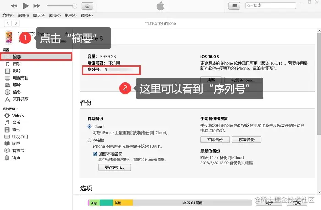Image resolution: width=321 pixels, height=210 pixels.
Task: Click the scrollbar down arrow
Action: click(x=319, y=192)
